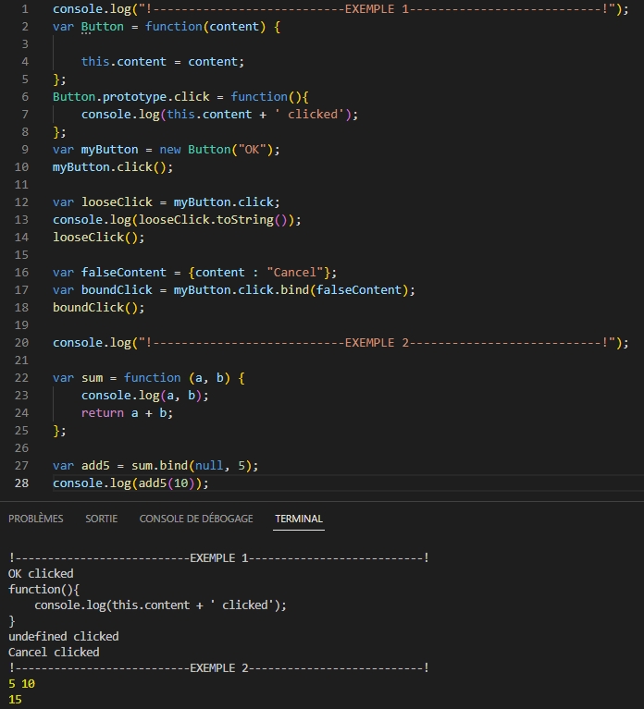
Task: Click 'return a + b;' on line 24
Action: tap(127, 413)
